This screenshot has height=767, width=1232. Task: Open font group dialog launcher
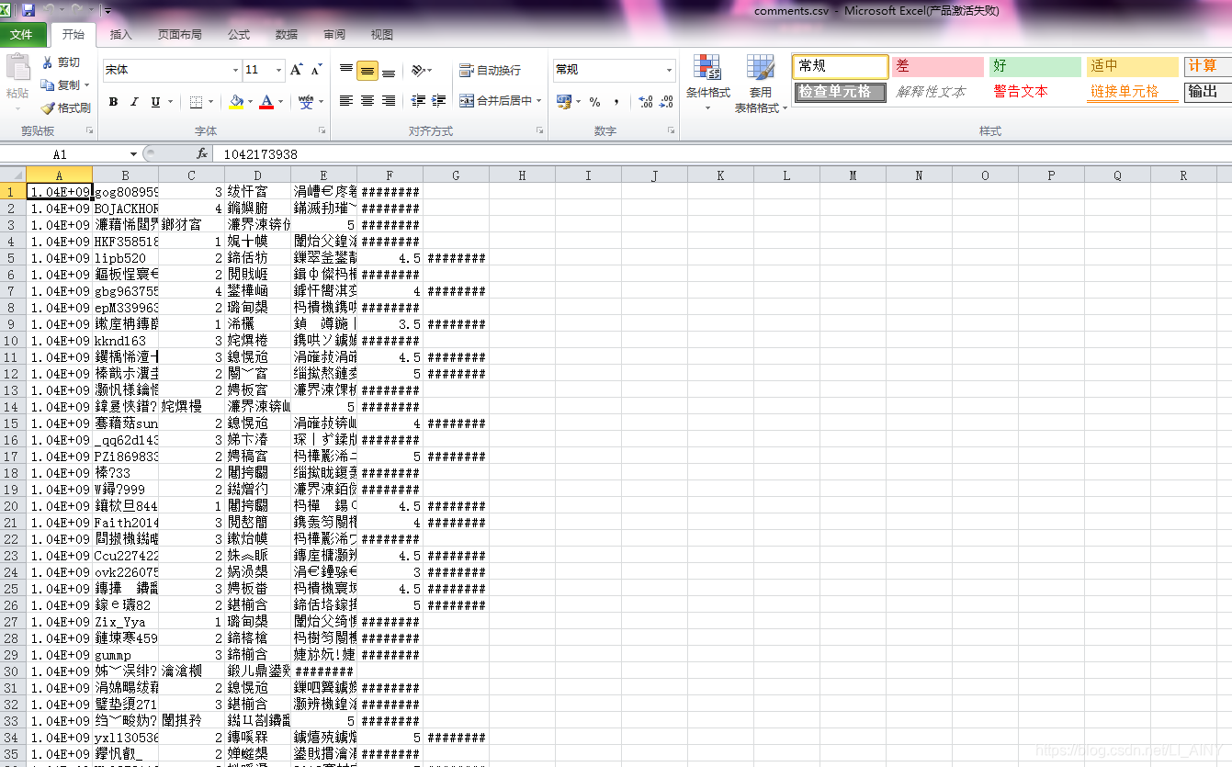click(322, 131)
